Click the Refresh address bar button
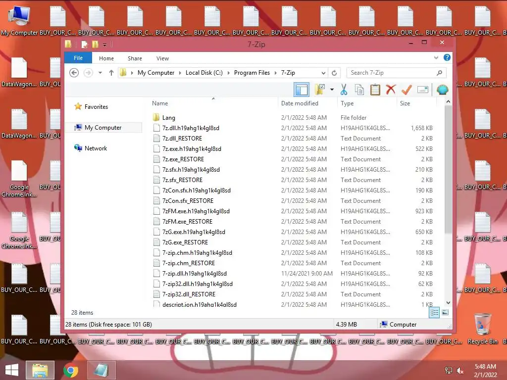 click(x=334, y=73)
